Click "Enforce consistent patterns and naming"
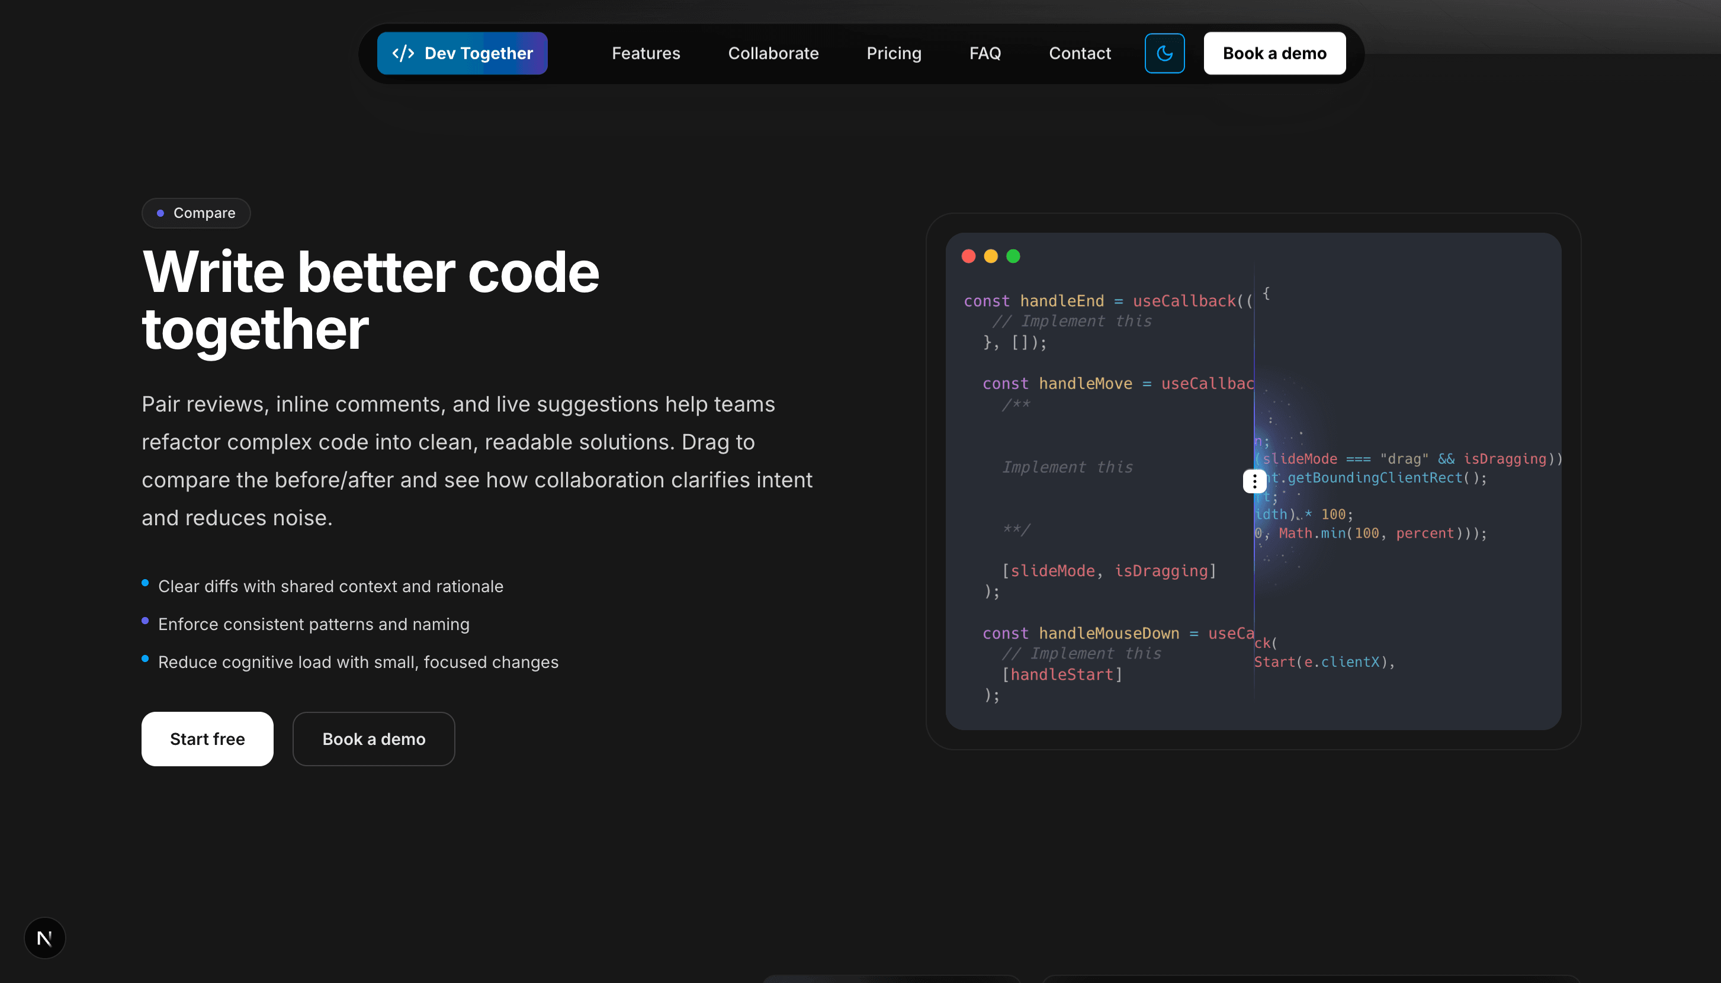Screen dimensions: 1721x983 pos(313,624)
